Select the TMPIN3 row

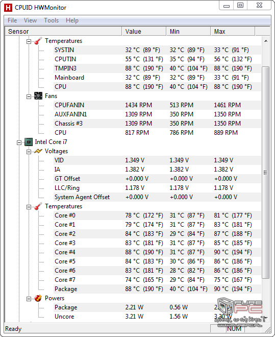157,68
